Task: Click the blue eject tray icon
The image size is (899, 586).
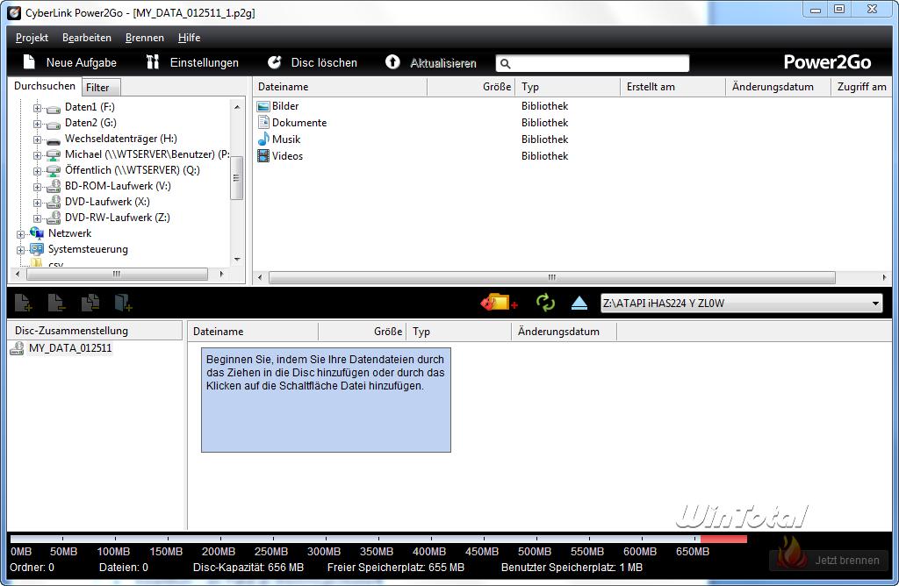Action: pyautogui.click(x=579, y=303)
